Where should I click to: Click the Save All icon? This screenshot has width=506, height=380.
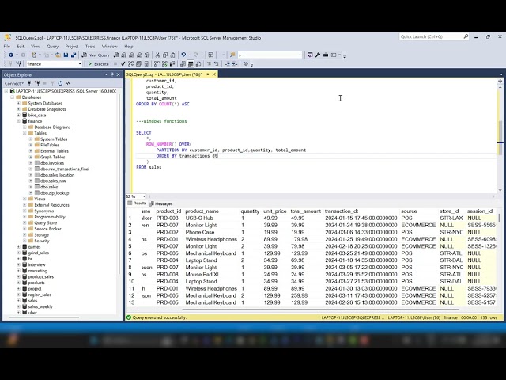(74, 55)
